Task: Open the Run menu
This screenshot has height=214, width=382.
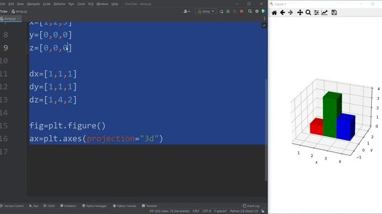Action: (71, 4)
